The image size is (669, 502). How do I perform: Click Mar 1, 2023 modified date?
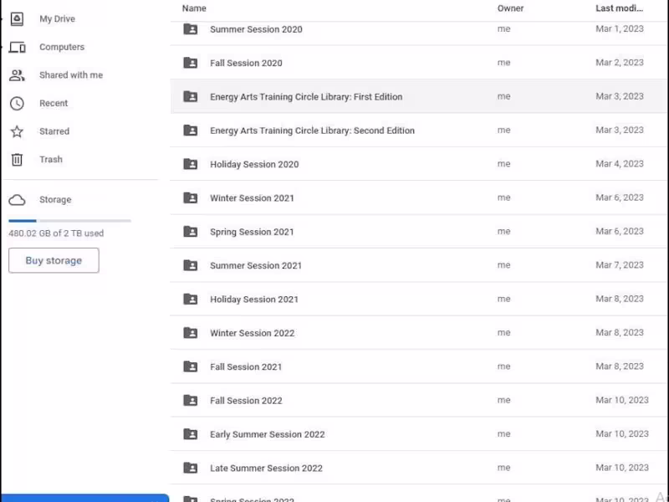(620, 28)
